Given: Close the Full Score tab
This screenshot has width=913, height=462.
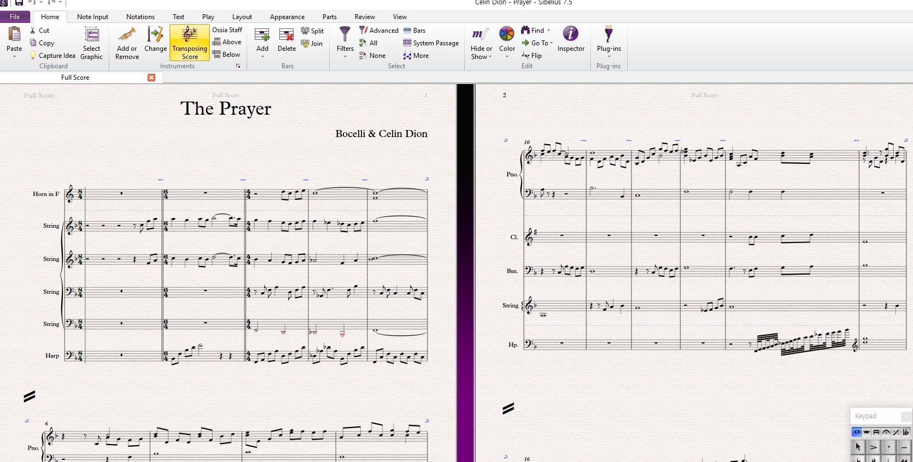Looking at the screenshot, I should click(x=151, y=78).
